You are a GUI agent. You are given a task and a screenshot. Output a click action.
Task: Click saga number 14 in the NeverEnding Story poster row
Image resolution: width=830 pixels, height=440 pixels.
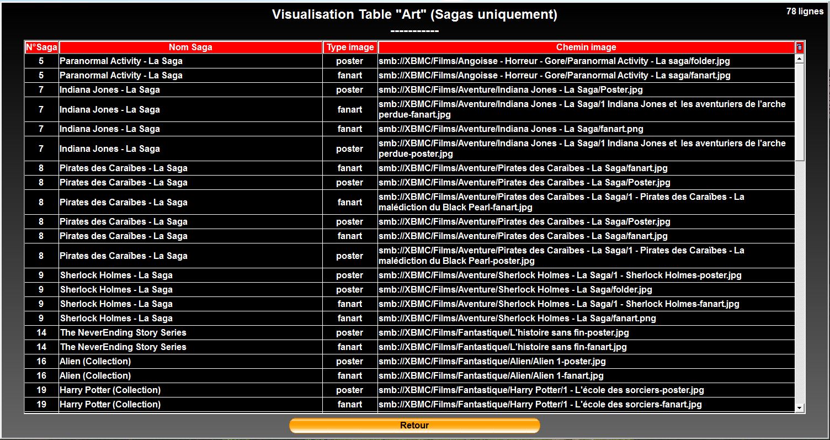point(41,333)
